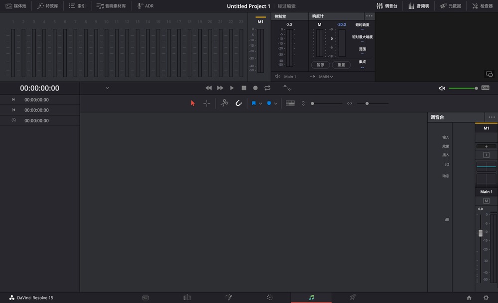Image resolution: width=498 pixels, height=303 pixels.
Task: Open the flag color dropdown arrow
Action: tap(260, 103)
